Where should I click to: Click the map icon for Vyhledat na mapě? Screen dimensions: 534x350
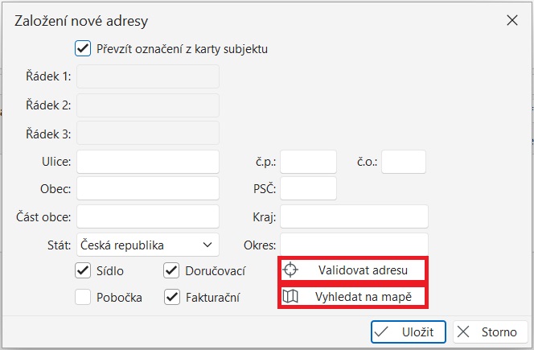[x=290, y=297]
